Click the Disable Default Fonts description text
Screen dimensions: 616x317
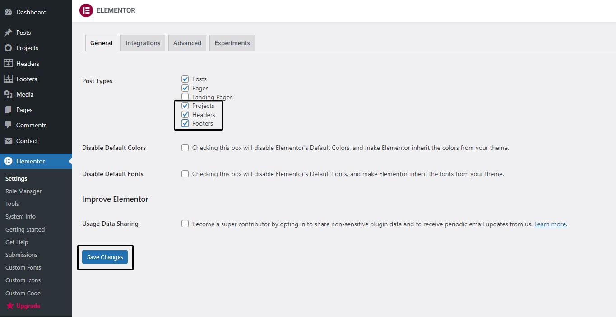[348, 174]
